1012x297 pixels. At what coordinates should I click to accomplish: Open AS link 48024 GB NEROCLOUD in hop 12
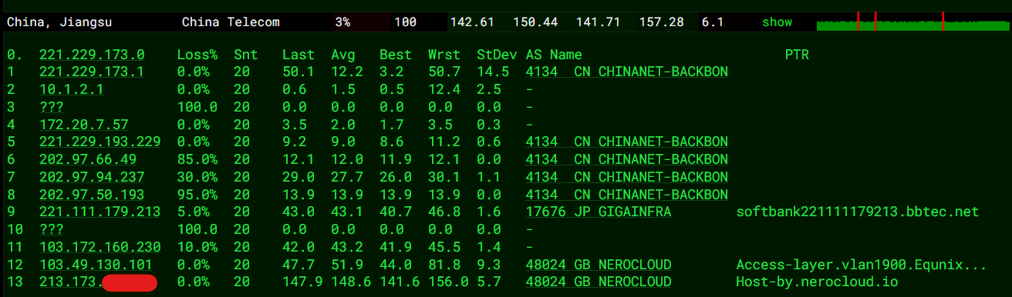click(599, 265)
